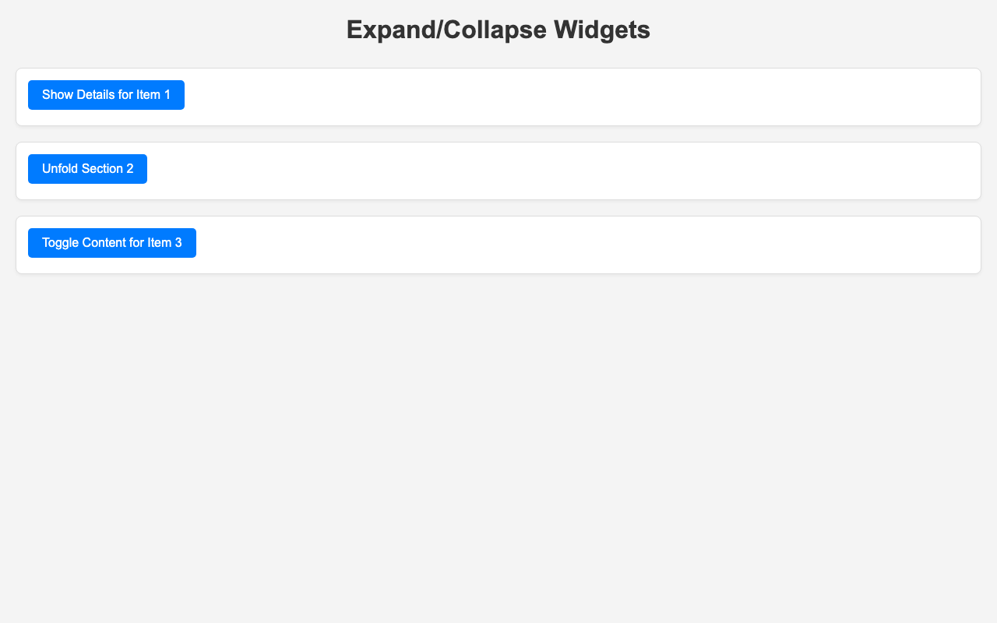The height and width of the screenshot is (623, 997).
Task: Select the second widget's blue button
Action: 87,169
